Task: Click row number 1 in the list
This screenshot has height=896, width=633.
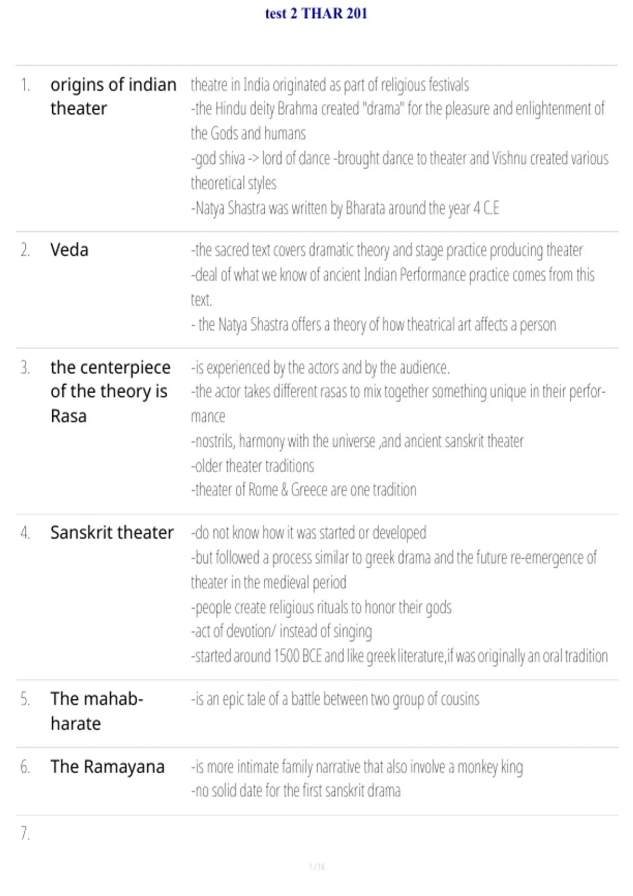Action: click(25, 85)
